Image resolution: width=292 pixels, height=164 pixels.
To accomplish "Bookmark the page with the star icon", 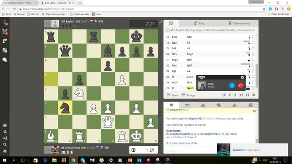I will pos(264,9).
